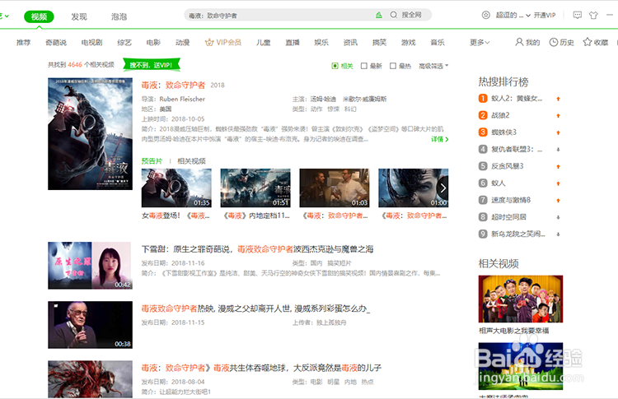
Task: Open 娱乐 channel
Action: click(321, 42)
